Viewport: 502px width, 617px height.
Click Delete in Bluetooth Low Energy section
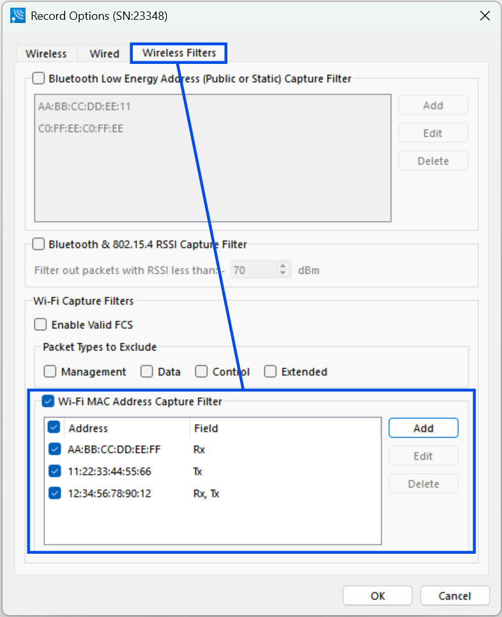pos(433,161)
